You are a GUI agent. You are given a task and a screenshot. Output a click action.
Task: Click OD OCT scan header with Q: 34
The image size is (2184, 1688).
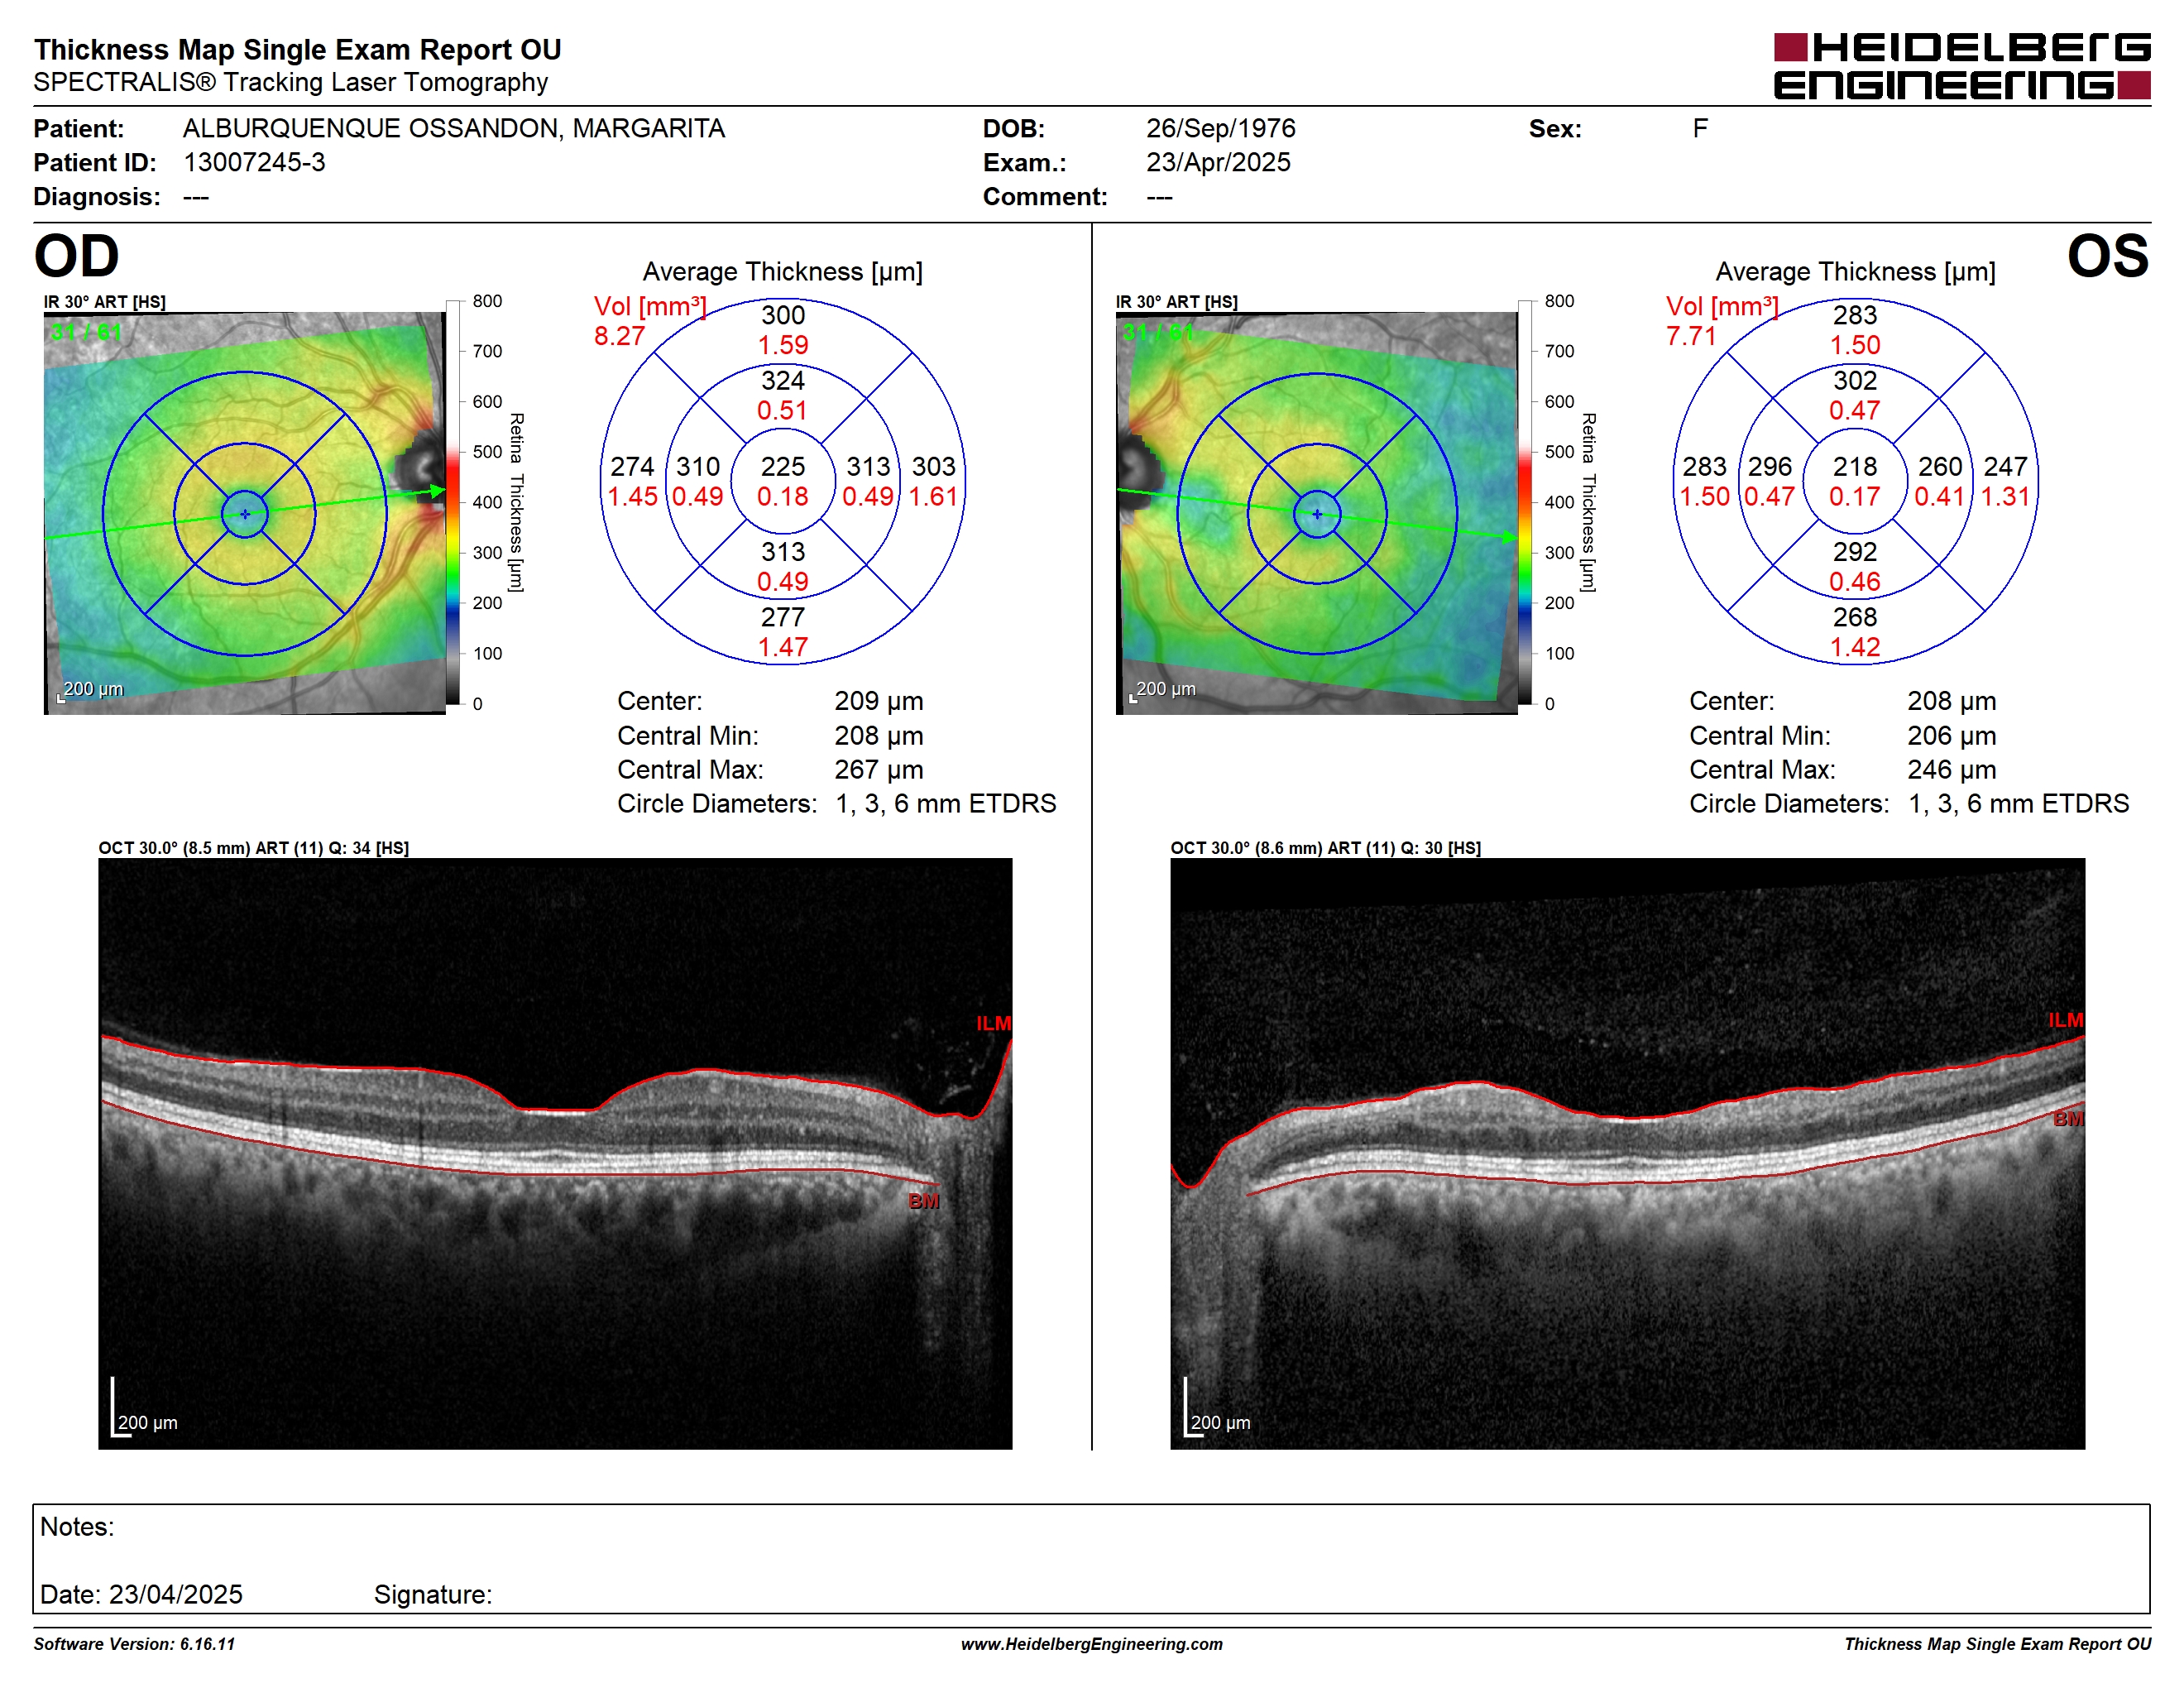254,848
